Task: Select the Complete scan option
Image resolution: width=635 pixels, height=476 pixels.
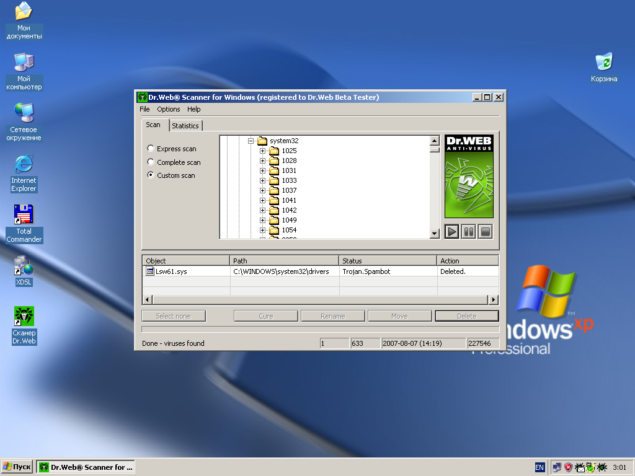Action: (151, 162)
